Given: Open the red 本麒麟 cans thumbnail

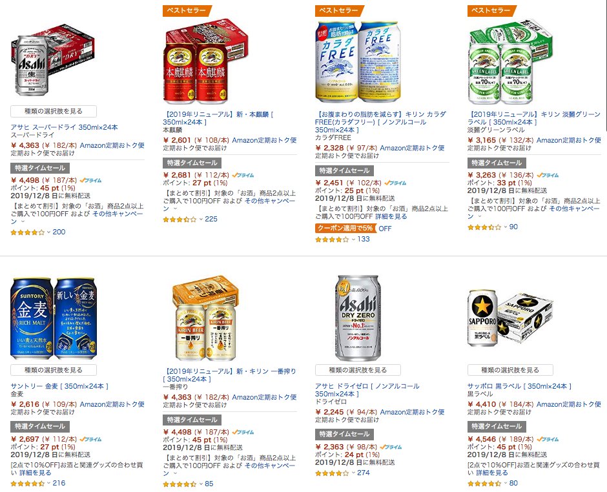Looking at the screenshot, I should click(x=205, y=61).
